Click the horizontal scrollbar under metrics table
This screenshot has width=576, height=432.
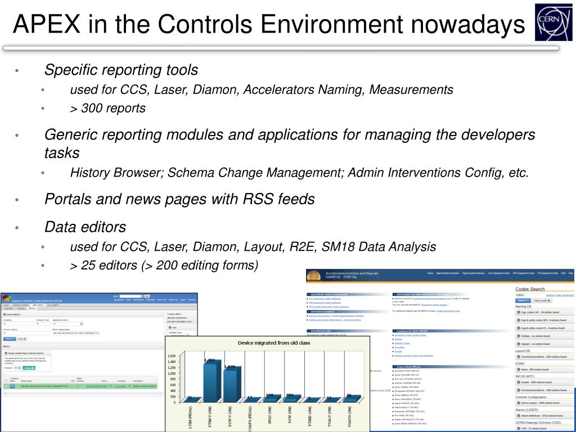82,393
